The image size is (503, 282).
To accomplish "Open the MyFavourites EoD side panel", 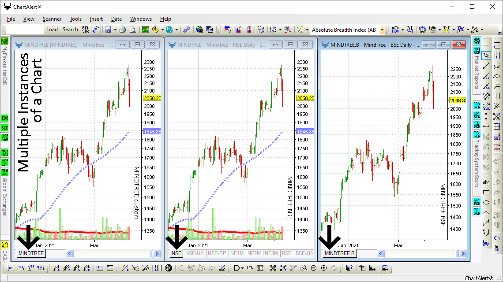I will click(x=4, y=65).
